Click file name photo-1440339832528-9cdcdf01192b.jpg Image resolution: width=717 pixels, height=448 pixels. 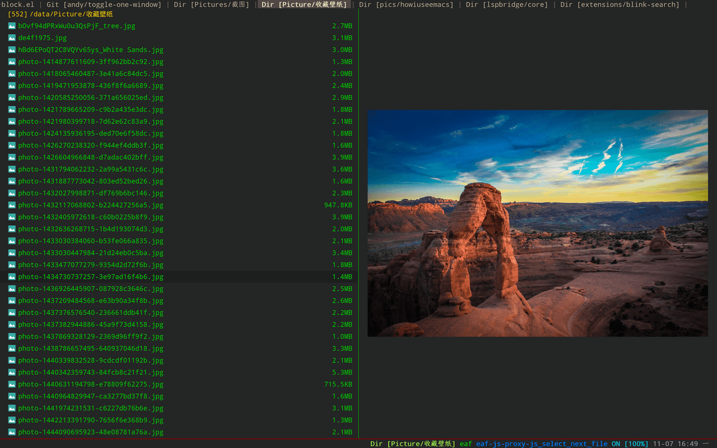click(x=91, y=361)
